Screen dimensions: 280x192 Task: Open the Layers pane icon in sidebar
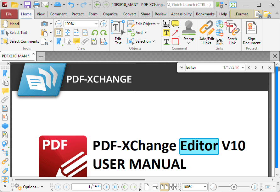coord(5,126)
